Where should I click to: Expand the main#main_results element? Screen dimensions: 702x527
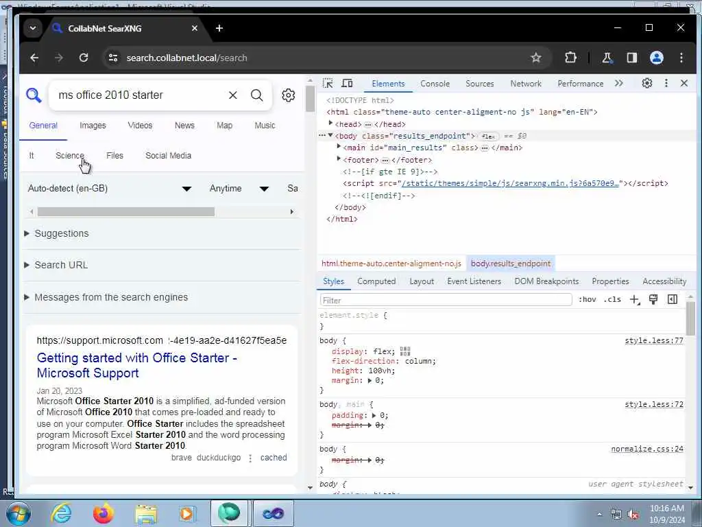pos(339,147)
